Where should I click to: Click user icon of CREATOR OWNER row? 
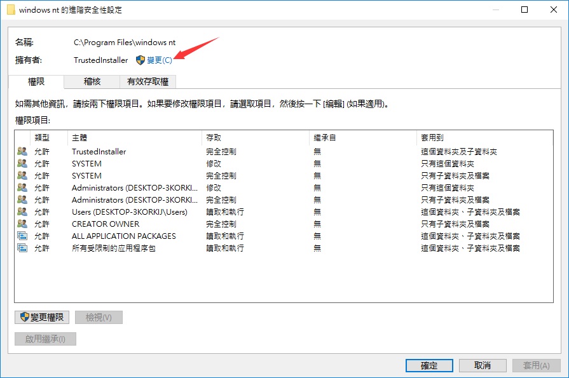coord(22,224)
